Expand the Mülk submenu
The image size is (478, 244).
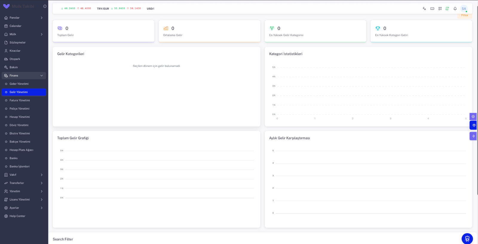[24, 34]
